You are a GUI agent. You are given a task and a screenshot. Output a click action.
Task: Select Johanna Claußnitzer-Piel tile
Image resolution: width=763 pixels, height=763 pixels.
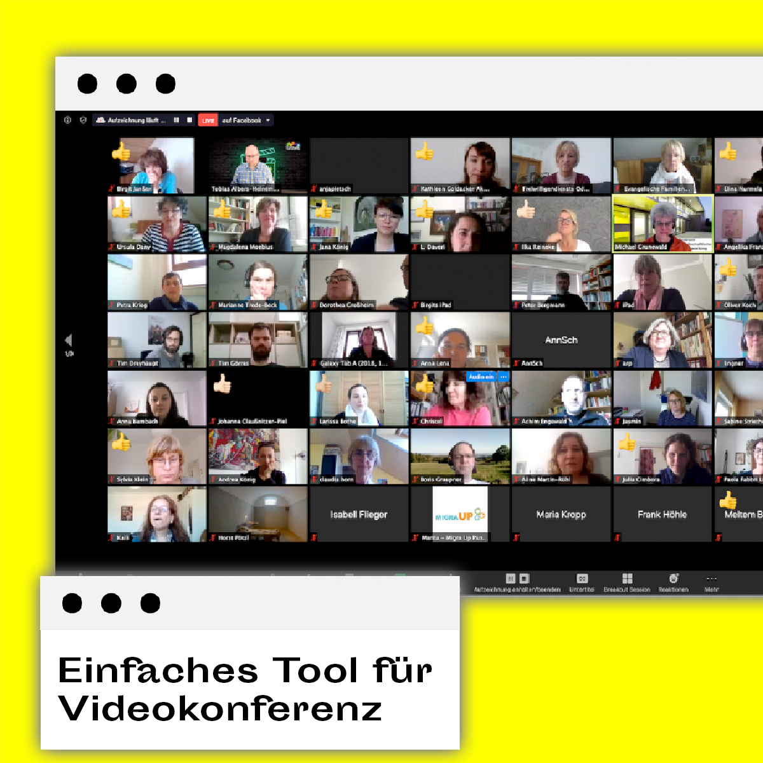[x=258, y=399]
